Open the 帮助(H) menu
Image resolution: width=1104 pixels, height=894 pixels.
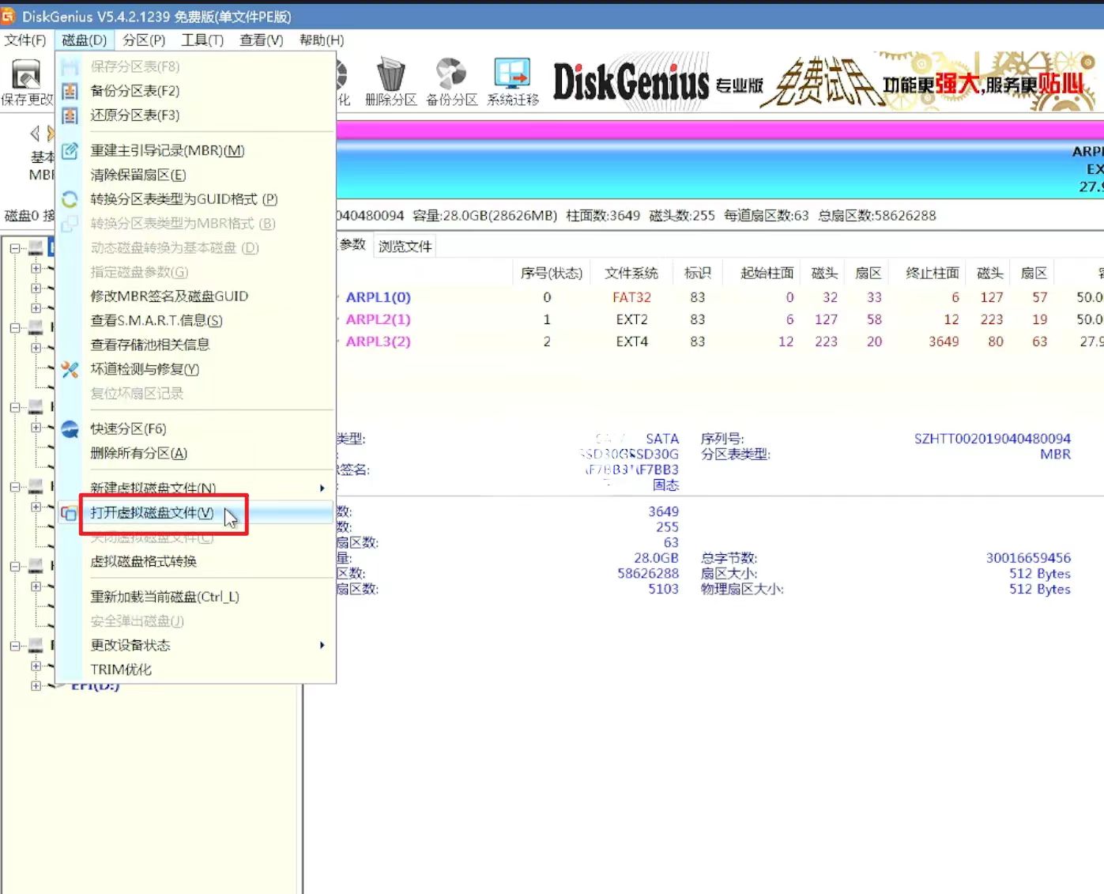click(x=322, y=40)
